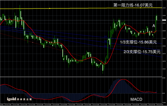The width and height of the screenshot is (167, 106).
Task: Select the letter A marker near last candle
Action: click(x=154, y=26)
